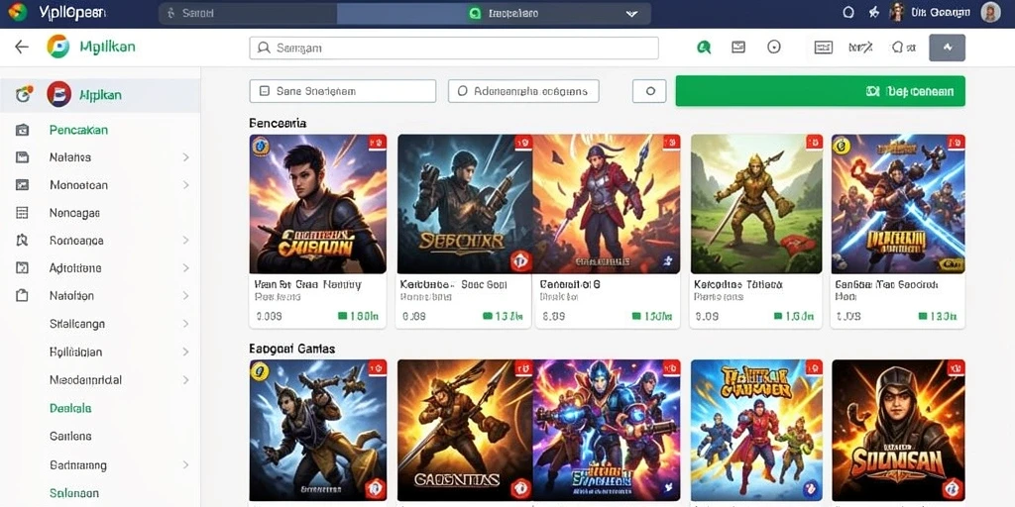Click the Uix Geangan account name
Viewport: 1015px width, 507px height.
(x=940, y=12)
